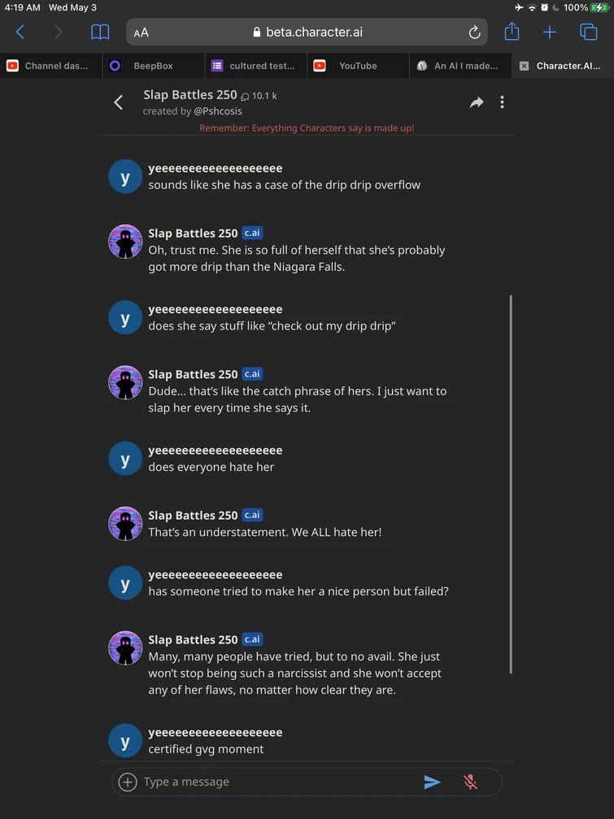The width and height of the screenshot is (614, 819).
Task: Show all open tabs overview
Action: click(x=588, y=33)
